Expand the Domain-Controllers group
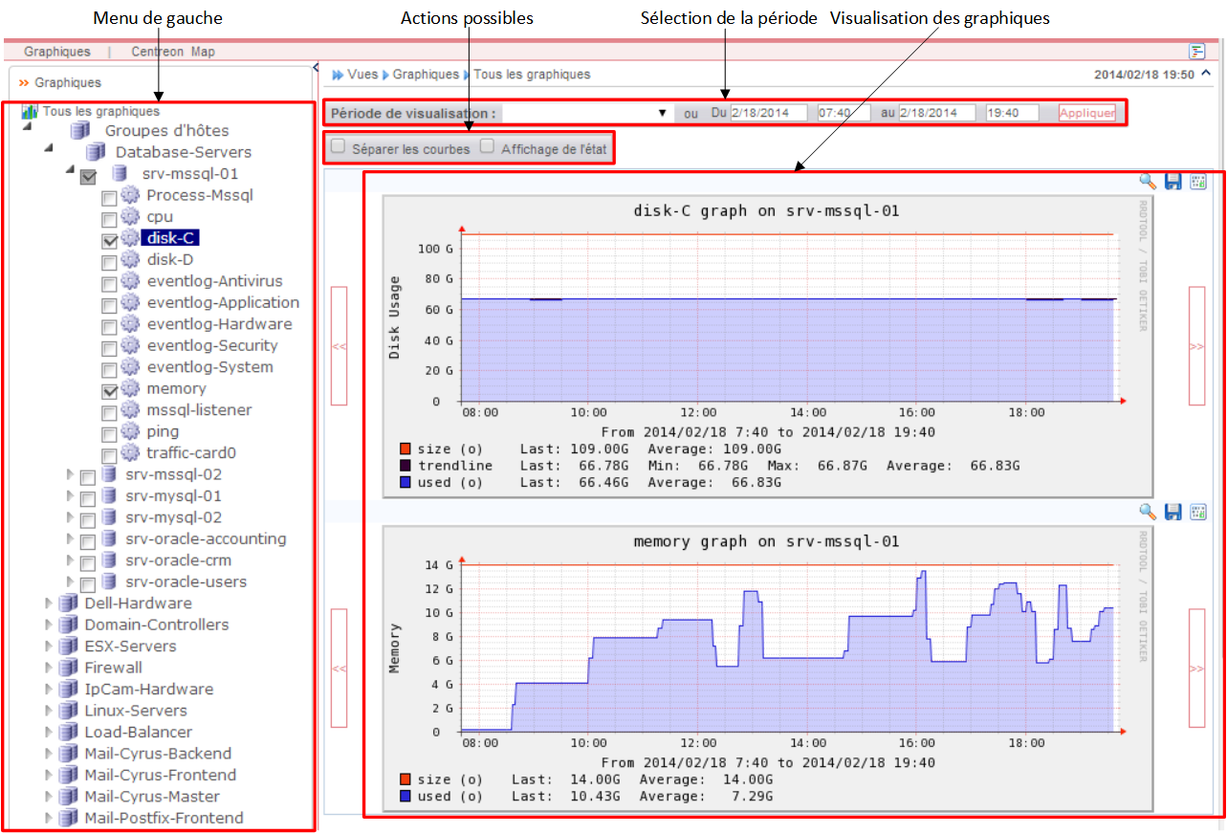The width and height of the screenshot is (1227, 833). tap(49, 625)
